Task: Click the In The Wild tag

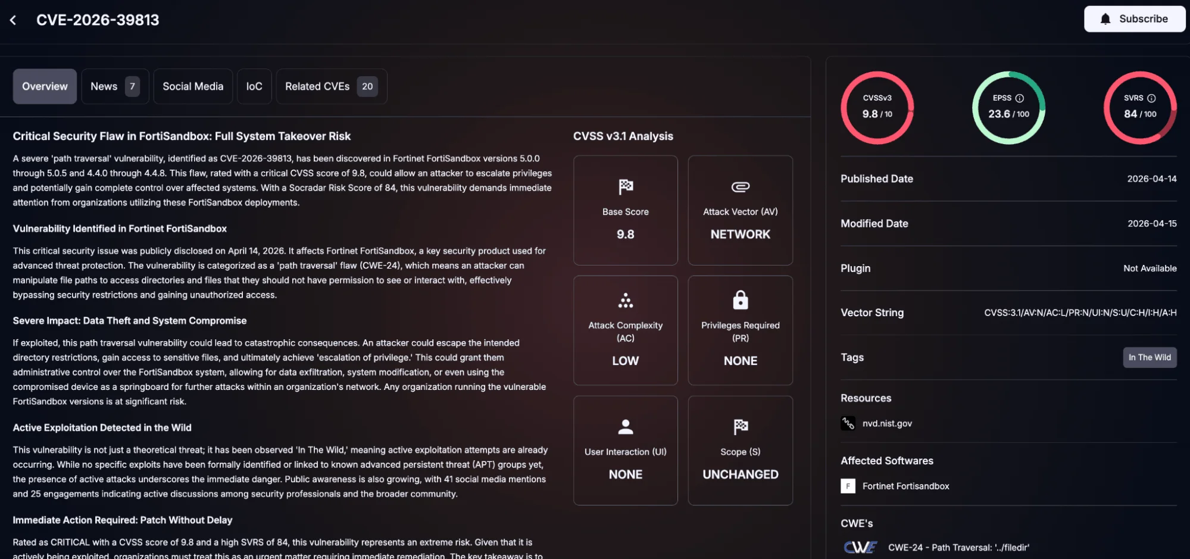Action: 1150,357
